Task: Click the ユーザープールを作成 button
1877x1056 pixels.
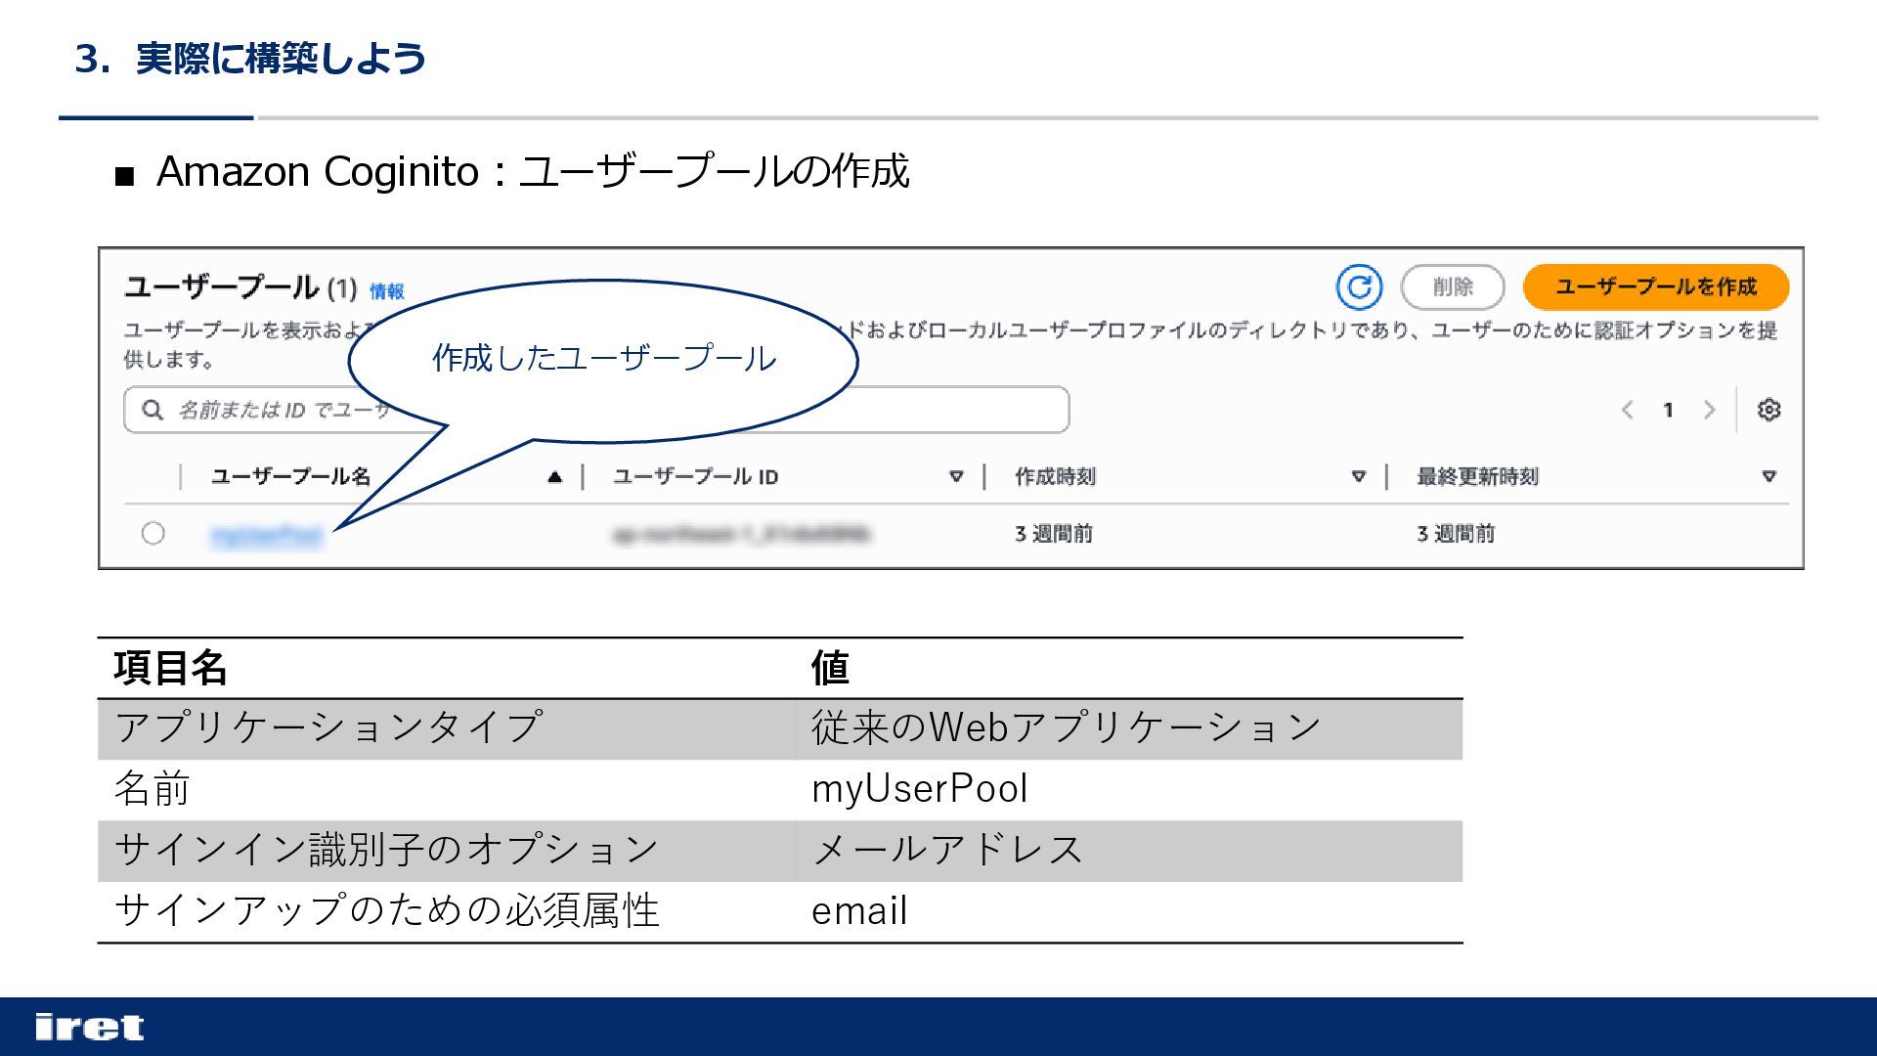Action: coord(1655,286)
